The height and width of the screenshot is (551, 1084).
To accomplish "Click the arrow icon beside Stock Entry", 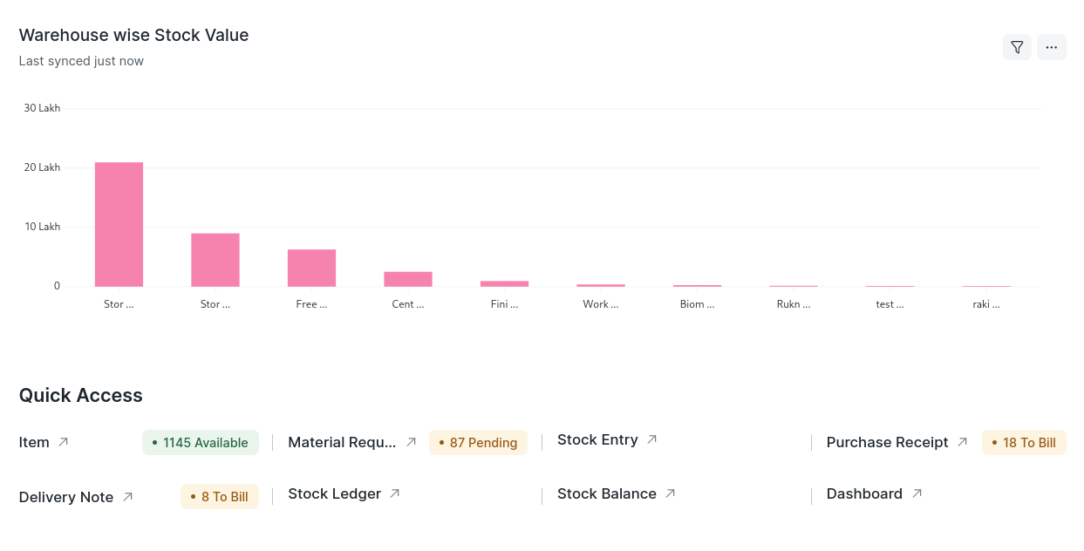I will coord(651,439).
